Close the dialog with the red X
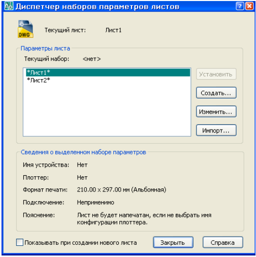This screenshot has height=257, width=256. [249, 7]
